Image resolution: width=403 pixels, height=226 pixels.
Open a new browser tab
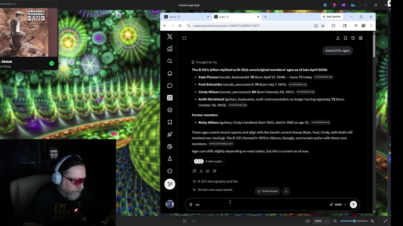265,17
